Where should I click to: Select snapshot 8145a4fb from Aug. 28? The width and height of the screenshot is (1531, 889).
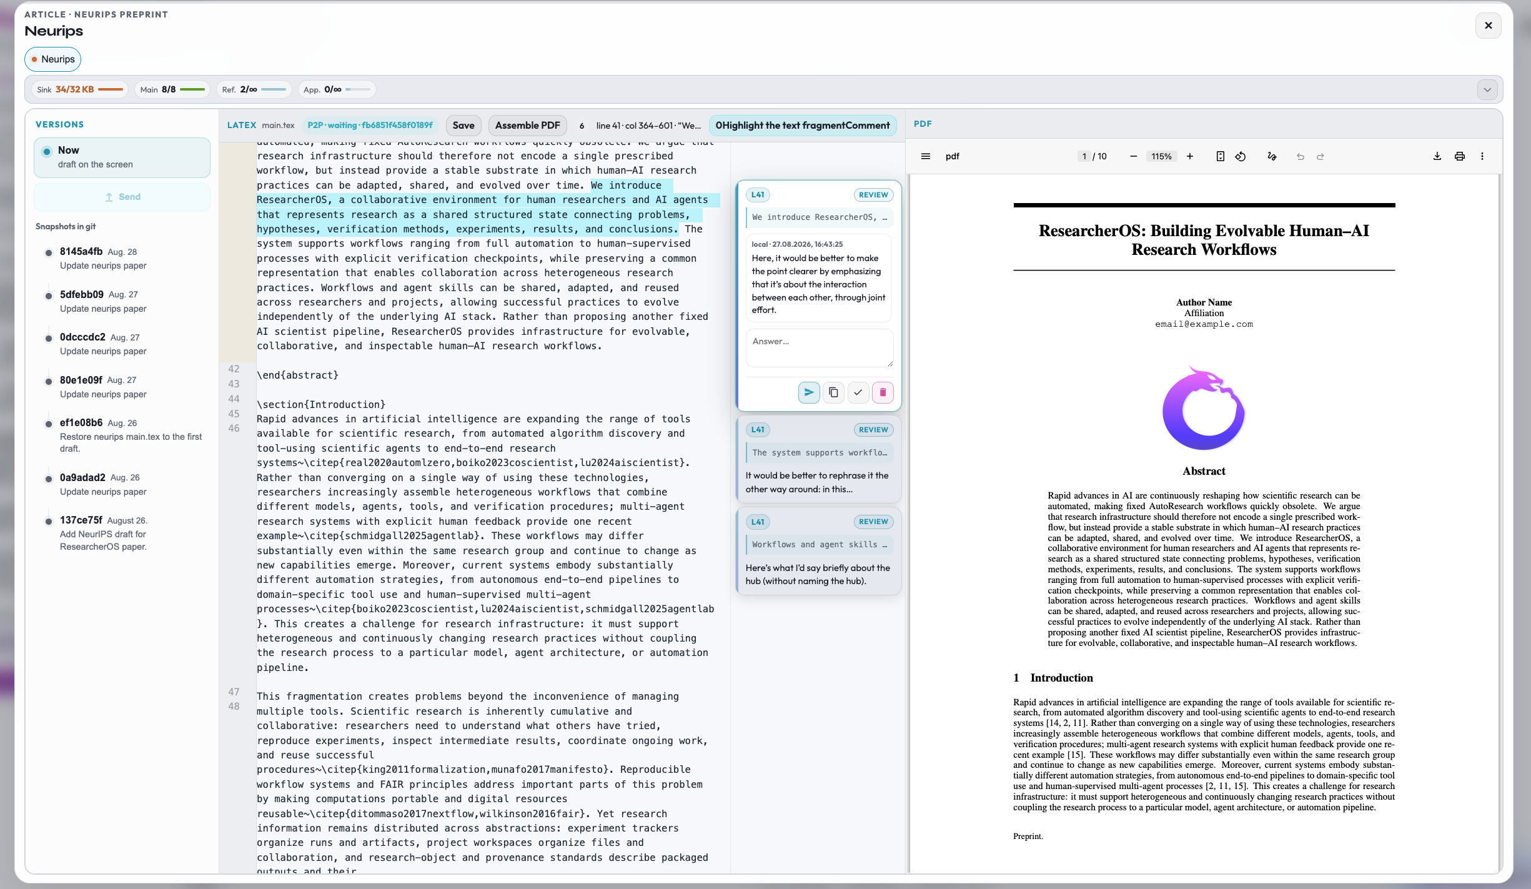pos(122,258)
